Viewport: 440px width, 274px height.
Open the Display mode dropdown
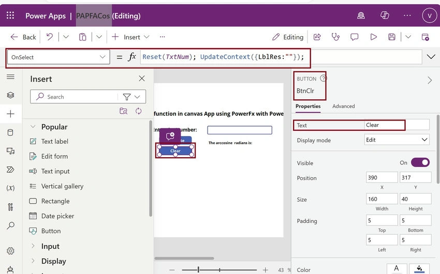397,140
